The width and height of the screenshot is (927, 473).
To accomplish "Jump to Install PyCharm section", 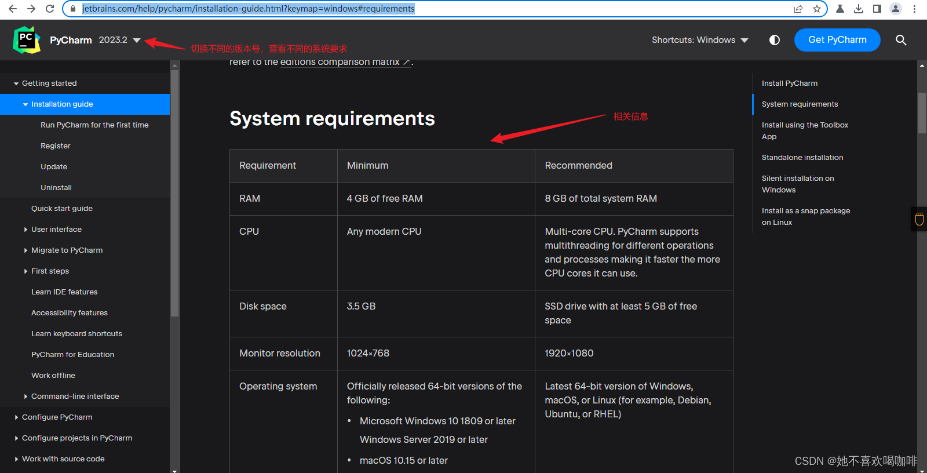I will [x=790, y=83].
